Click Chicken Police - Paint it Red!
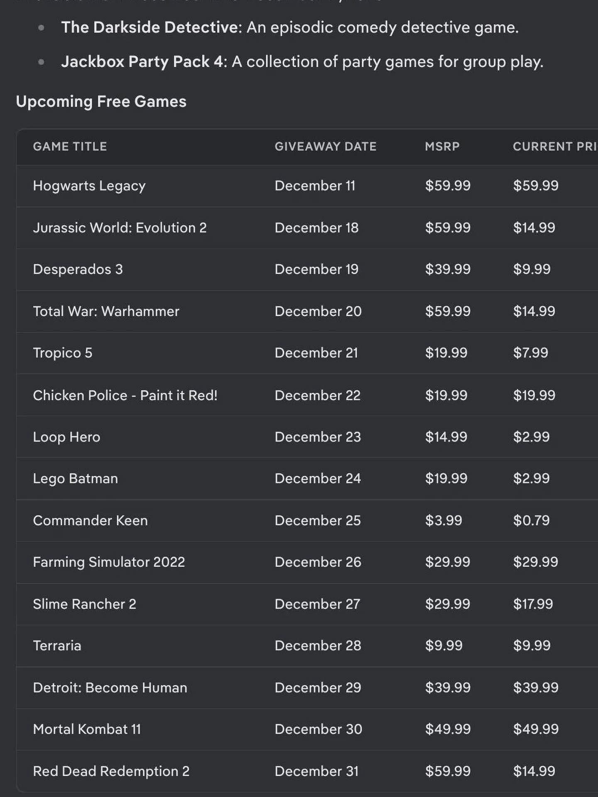Viewport: 598px width, 797px height. coord(125,395)
